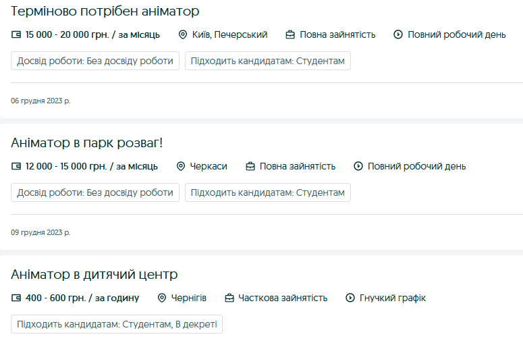Click briefcase icon beside Часткова зайнятість

coord(229,298)
